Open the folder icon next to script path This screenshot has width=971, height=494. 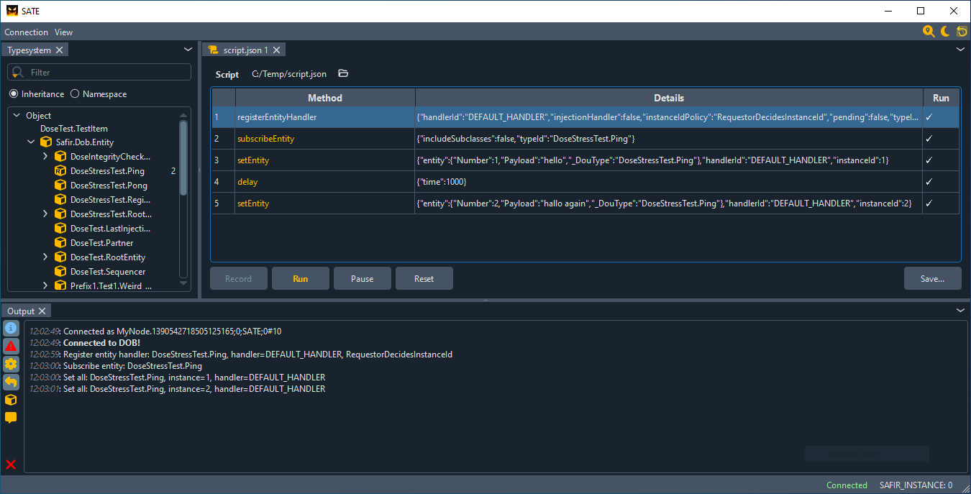tap(342, 73)
